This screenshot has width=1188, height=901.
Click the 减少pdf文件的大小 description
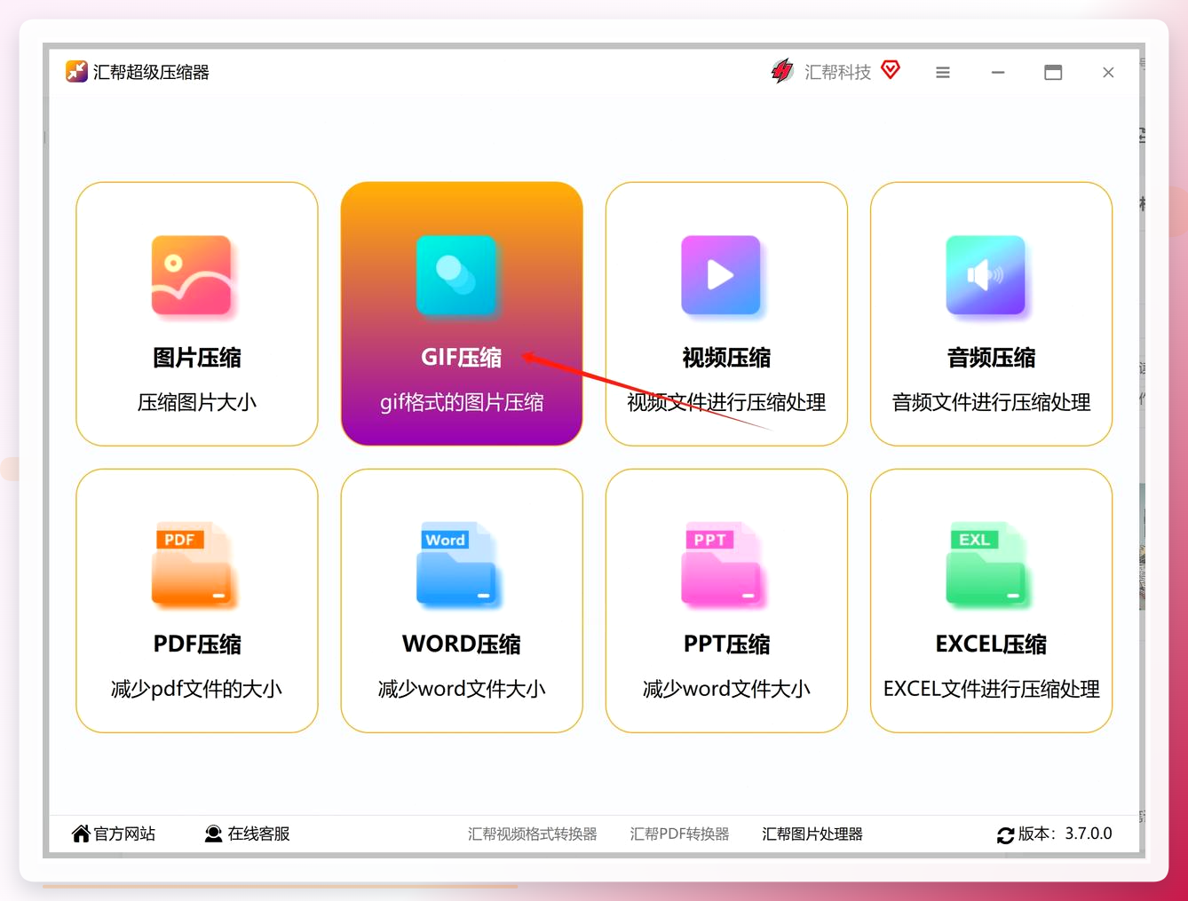click(x=197, y=689)
